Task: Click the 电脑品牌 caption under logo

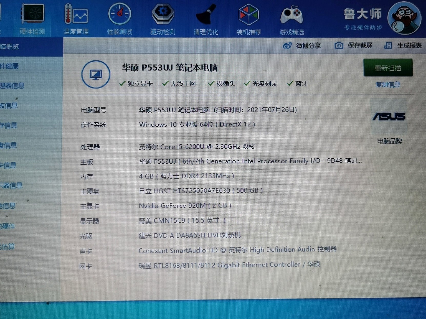Action: click(390, 141)
